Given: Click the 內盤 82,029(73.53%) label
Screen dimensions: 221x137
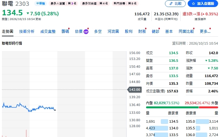Looking at the screenshot, I should coord(163,103).
